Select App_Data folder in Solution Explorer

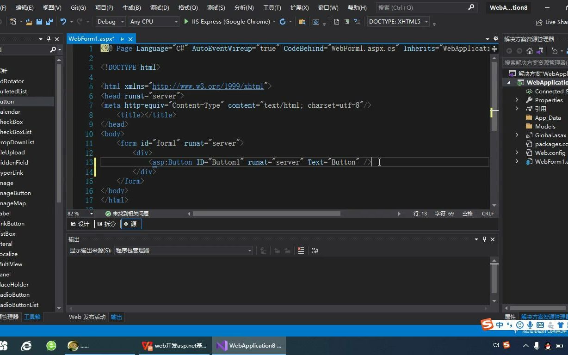coord(547,117)
